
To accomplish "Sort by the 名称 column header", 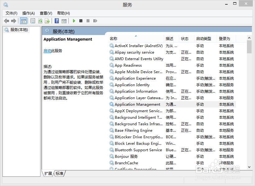I will (x=136, y=38).
